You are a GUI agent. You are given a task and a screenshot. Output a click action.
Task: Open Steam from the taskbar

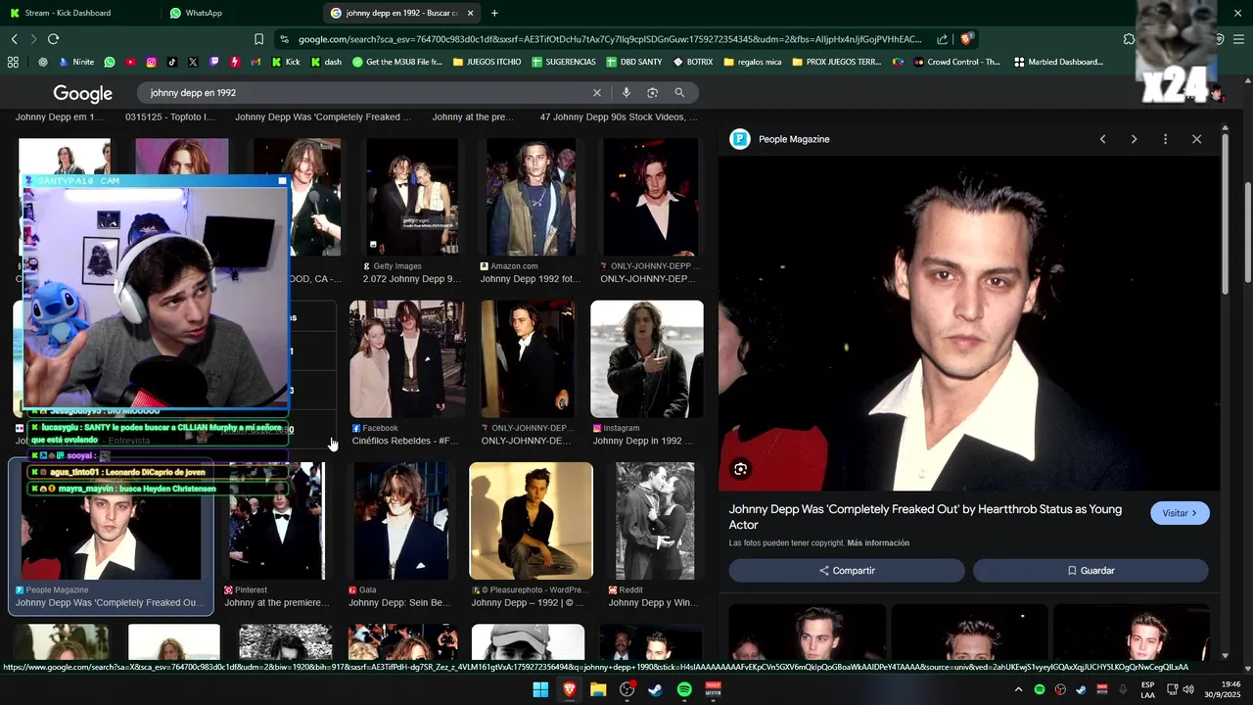point(656,689)
